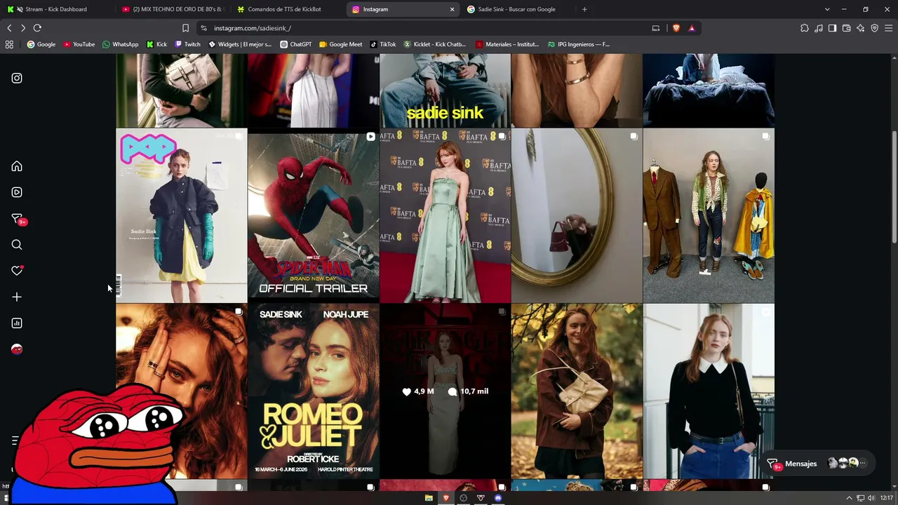Open the browser hamburger main menu

[x=888, y=28]
